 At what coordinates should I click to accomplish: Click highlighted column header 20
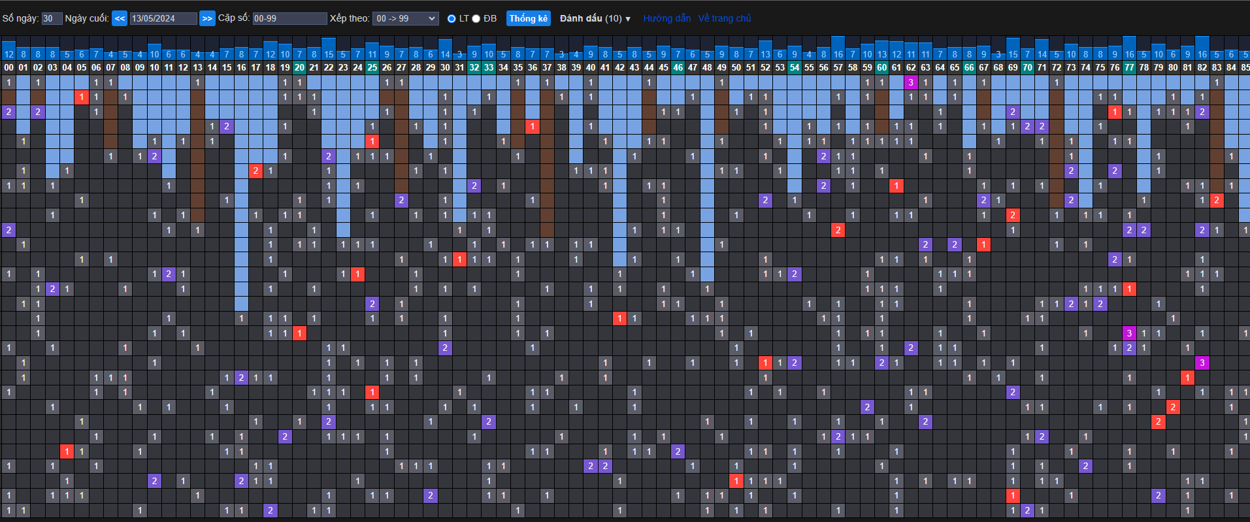[299, 67]
